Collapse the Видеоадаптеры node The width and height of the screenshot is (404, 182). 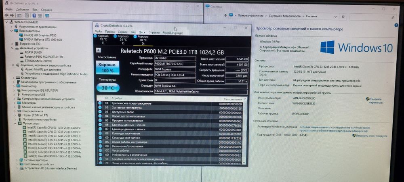[11, 31]
